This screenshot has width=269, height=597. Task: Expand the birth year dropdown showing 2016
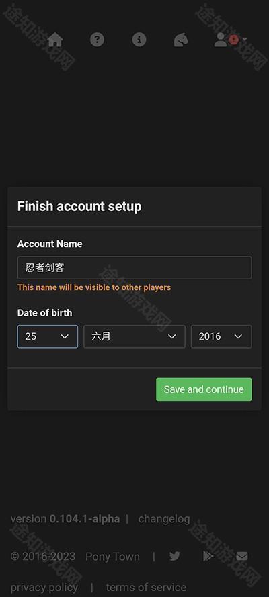(x=221, y=336)
